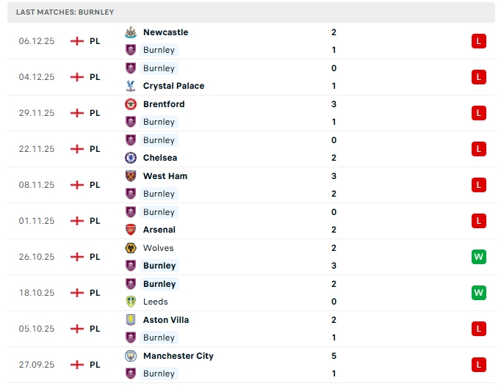Click the Leeds club crest icon
501x386 pixels.
[x=131, y=302]
